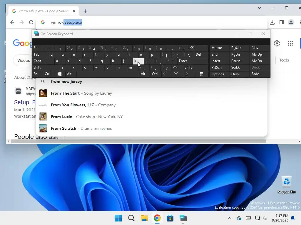This screenshot has height=225, width=301.
Task: Click Chrome back arrow button
Action: [x=12, y=22]
